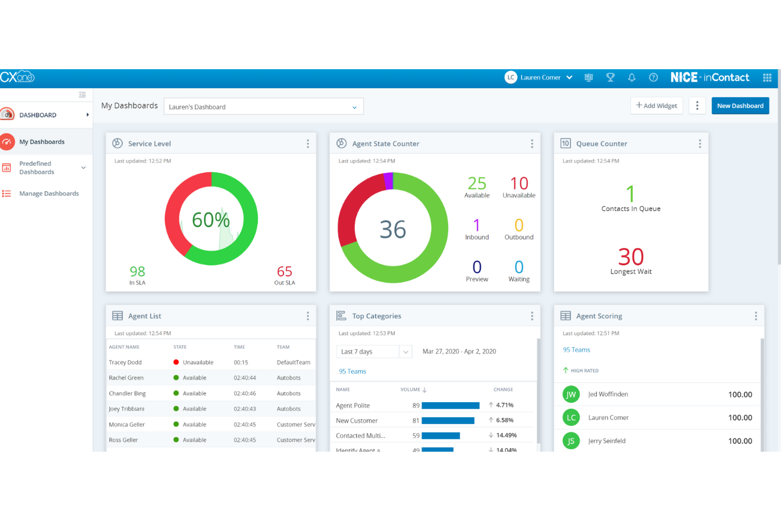This screenshot has height=521, width=781.
Task: Open the 95 Teams link in Top Categories
Action: pos(352,371)
